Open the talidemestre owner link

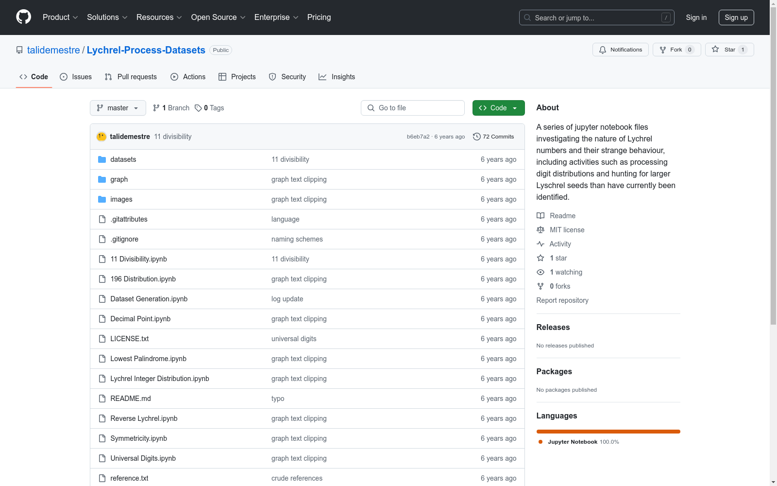click(x=53, y=50)
